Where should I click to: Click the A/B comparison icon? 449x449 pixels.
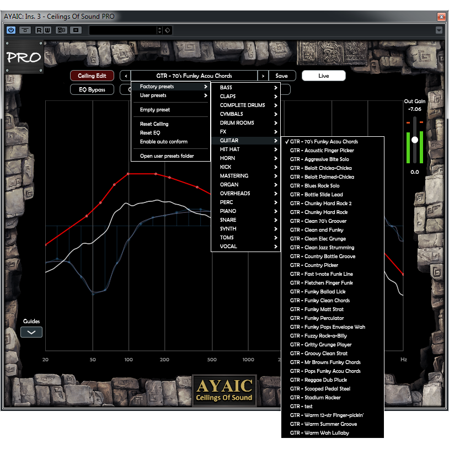61,30
